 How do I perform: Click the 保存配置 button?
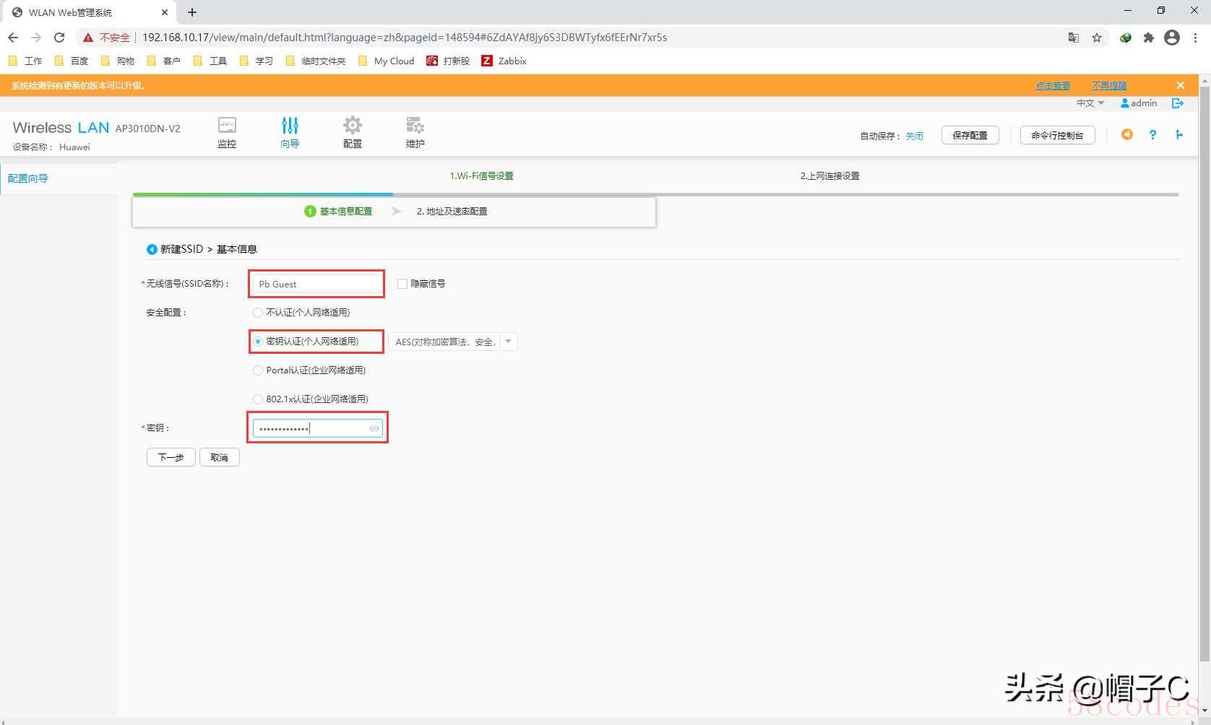[x=970, y=135]
